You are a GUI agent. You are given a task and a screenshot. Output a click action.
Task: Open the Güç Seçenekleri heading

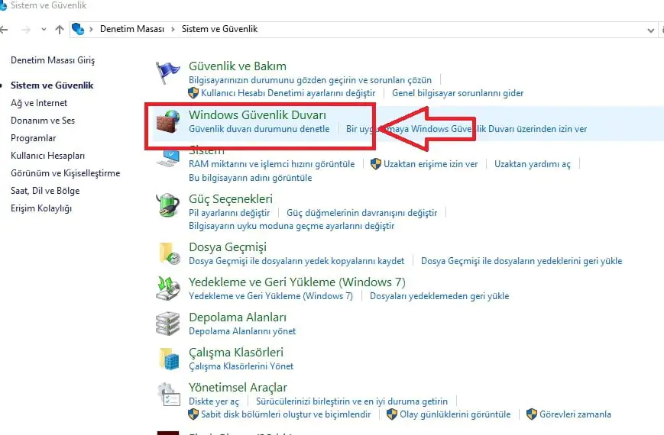pyautogui.click(x=231, y=199)
